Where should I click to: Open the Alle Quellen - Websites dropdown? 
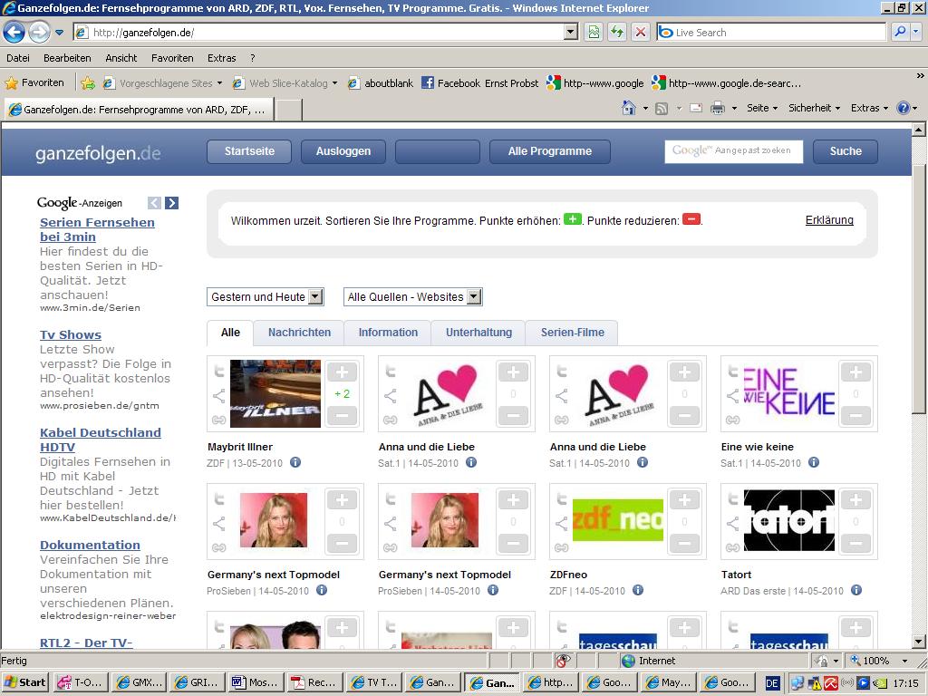(x=413, y=296)
